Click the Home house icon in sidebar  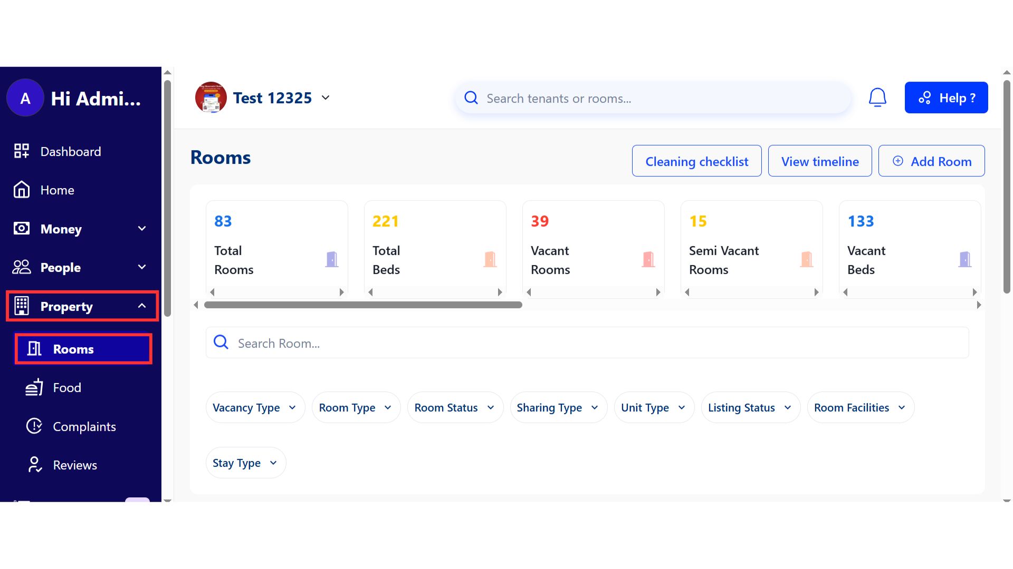point(22,190)
